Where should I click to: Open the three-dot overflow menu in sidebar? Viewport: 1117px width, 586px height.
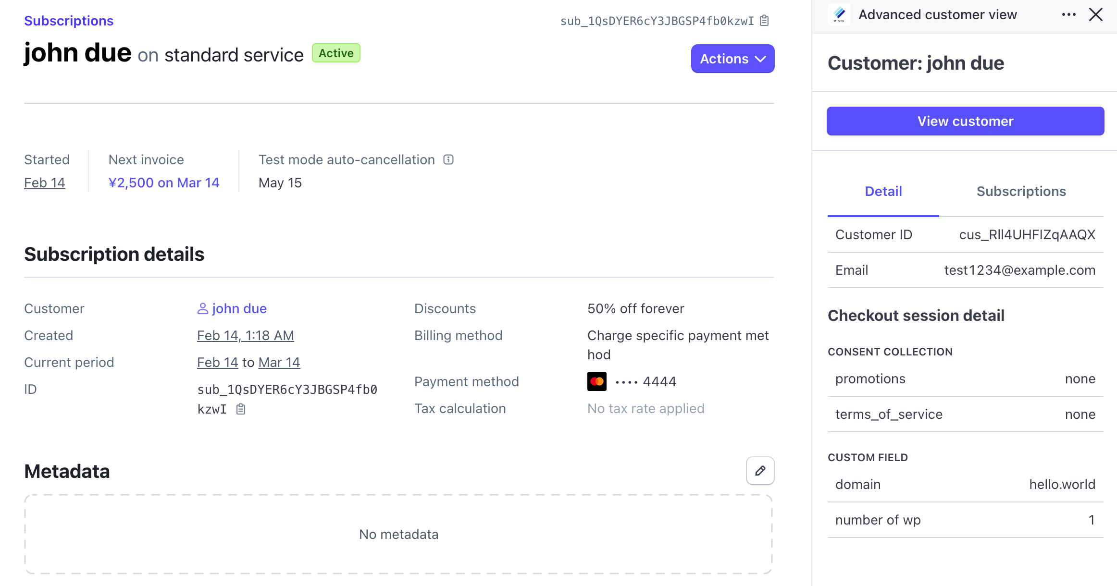point(1068,14)
